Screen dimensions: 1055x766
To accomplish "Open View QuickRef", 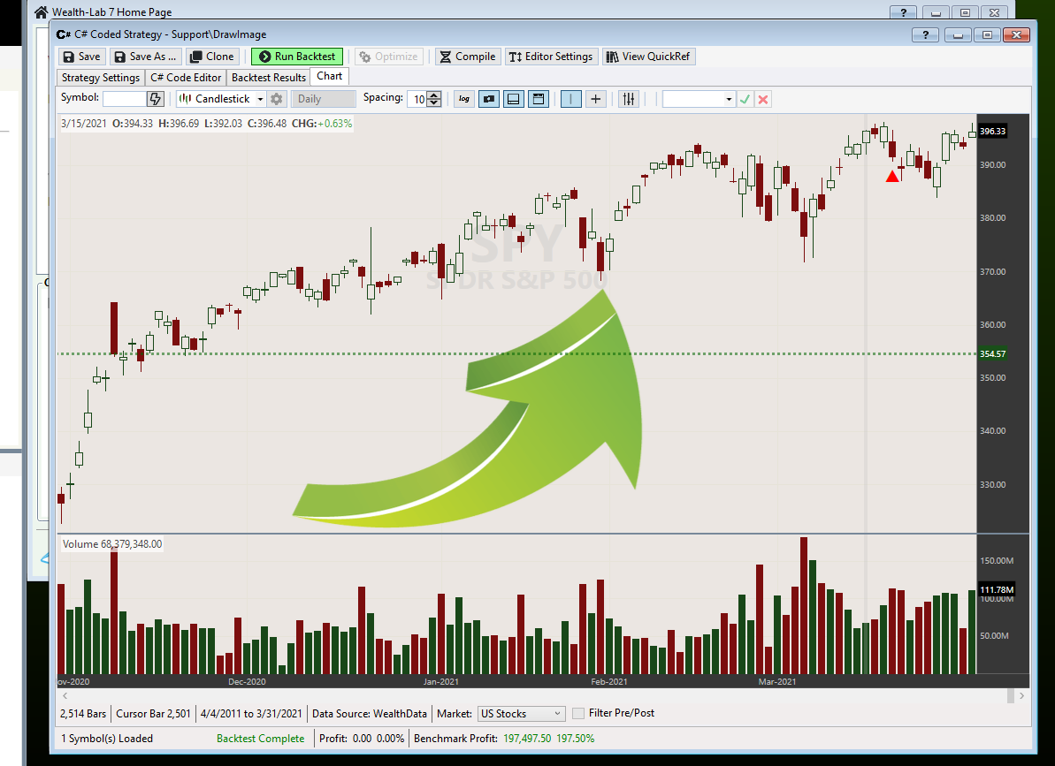I will pos(648,57).
